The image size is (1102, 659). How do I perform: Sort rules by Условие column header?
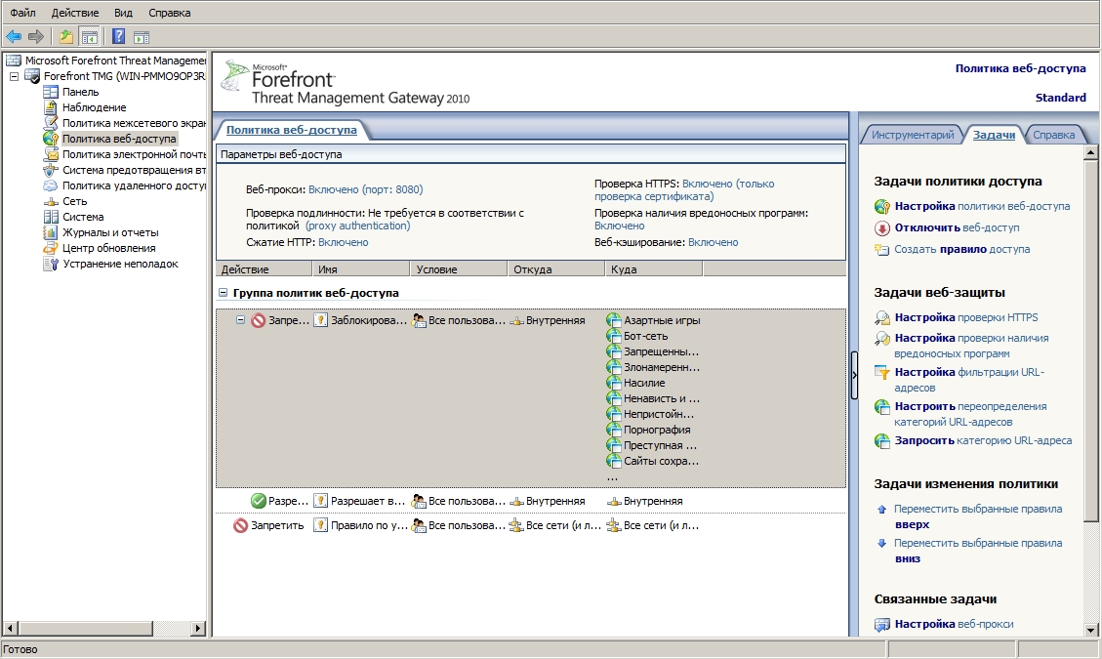[458, 268]
